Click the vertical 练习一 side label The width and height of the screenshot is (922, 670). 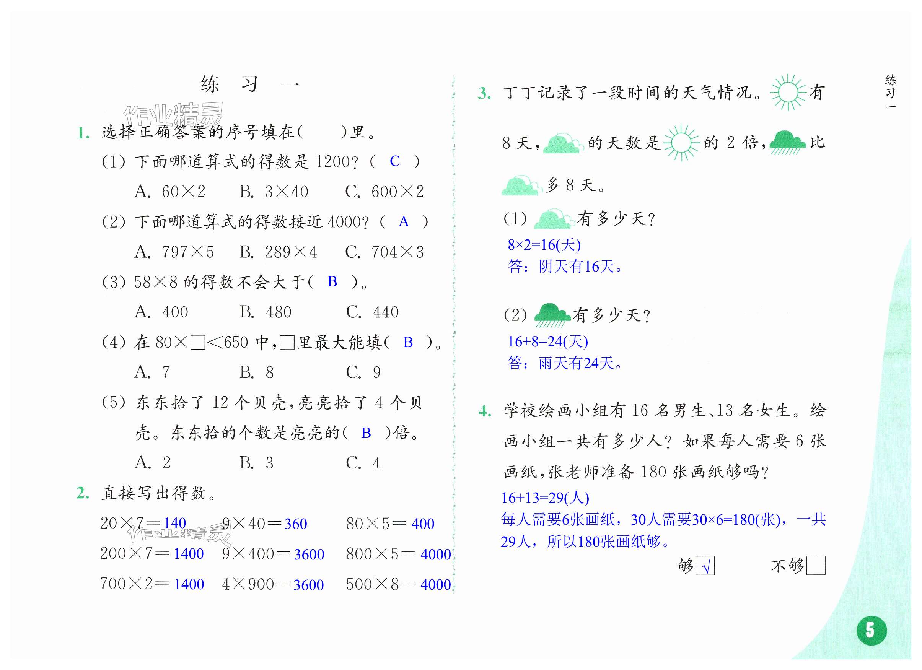(x=891, y=91)
